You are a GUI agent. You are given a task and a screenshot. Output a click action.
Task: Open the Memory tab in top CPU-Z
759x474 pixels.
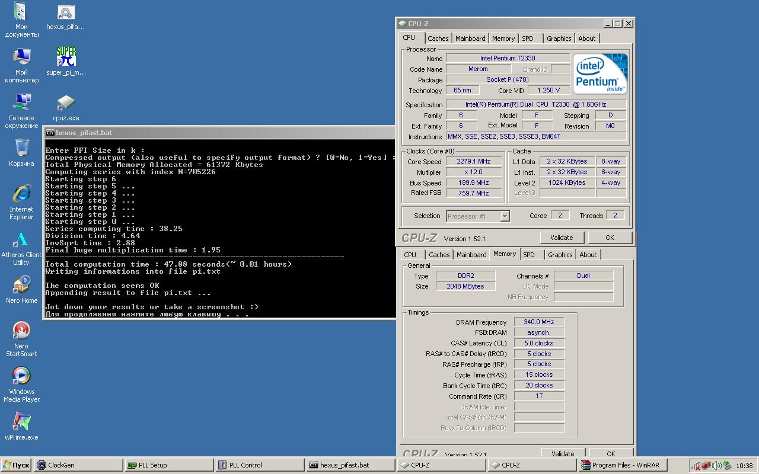503,39
